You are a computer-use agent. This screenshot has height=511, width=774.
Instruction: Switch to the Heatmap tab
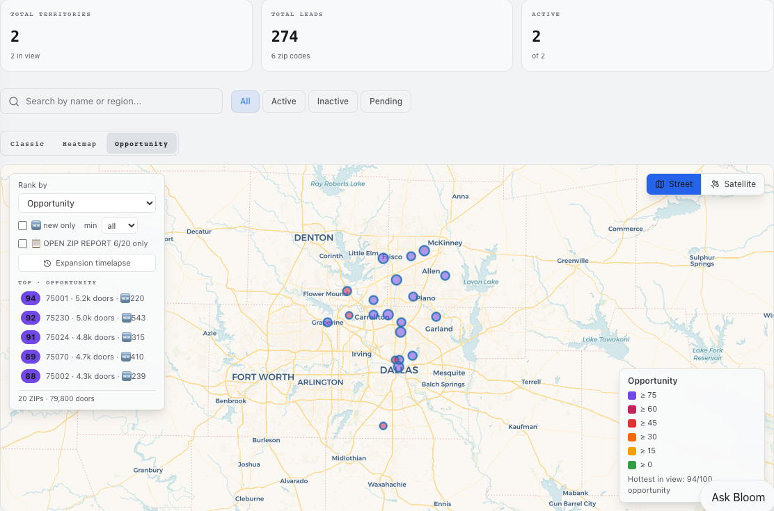[x=79, y=144]
